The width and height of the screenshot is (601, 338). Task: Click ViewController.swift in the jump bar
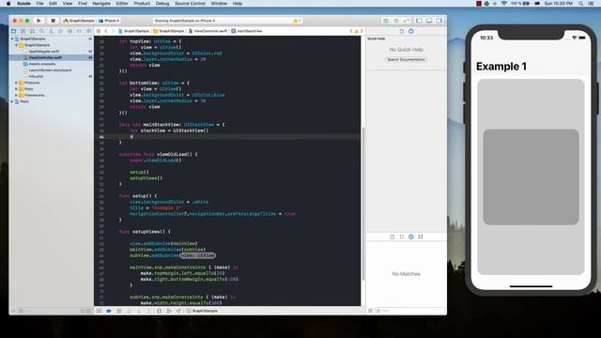coord(208,31)
